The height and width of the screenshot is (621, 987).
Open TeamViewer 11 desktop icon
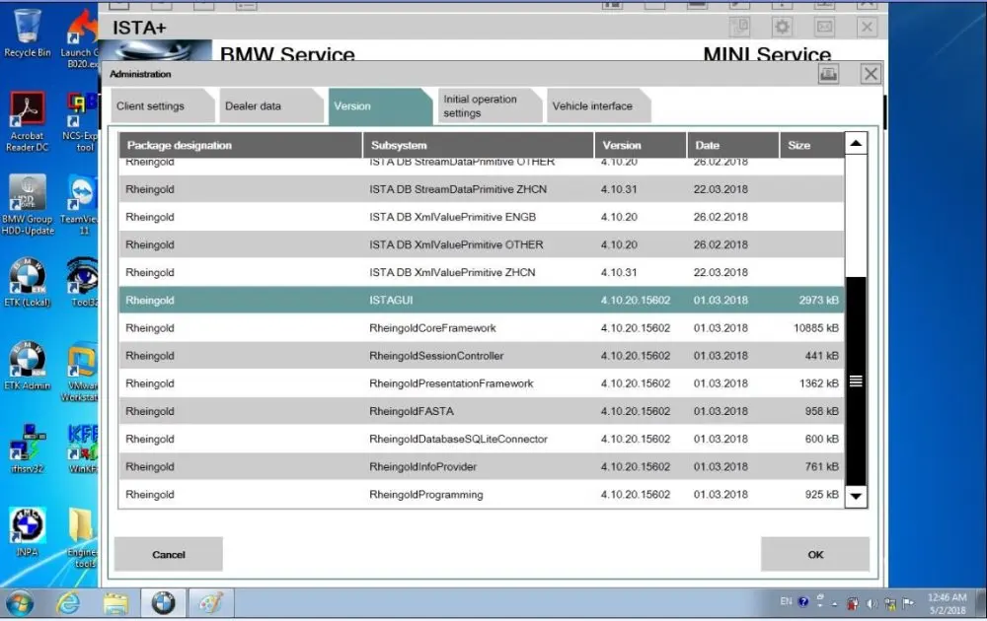(x=81, y=205)
